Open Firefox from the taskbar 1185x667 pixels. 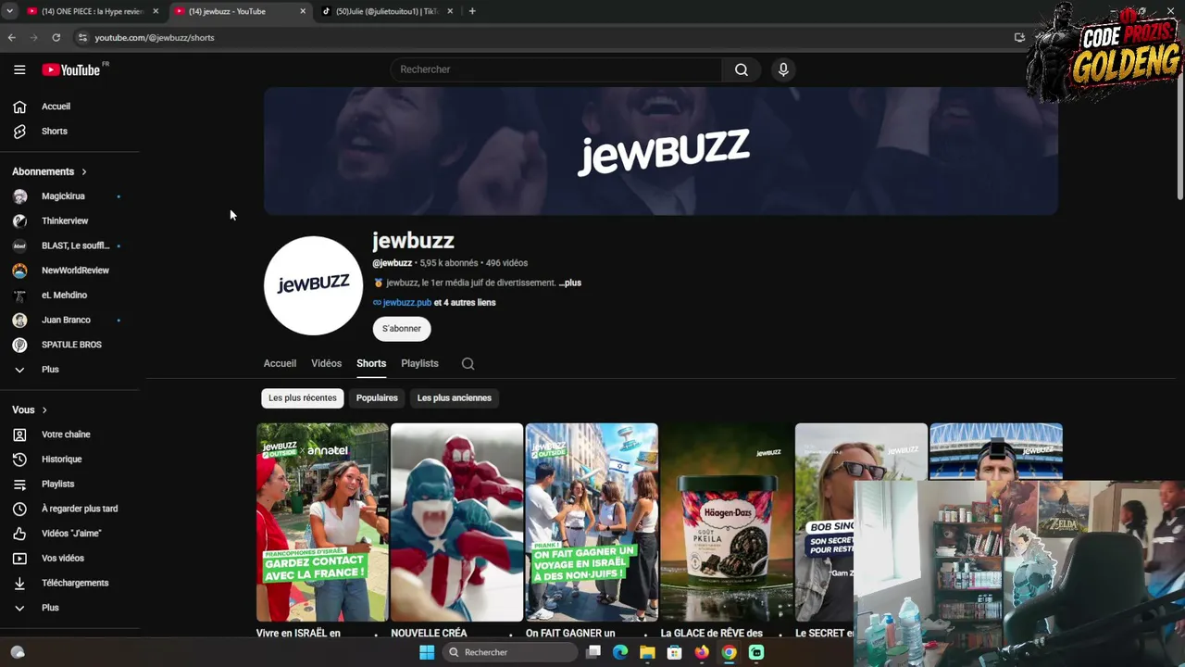click(702, 652)
